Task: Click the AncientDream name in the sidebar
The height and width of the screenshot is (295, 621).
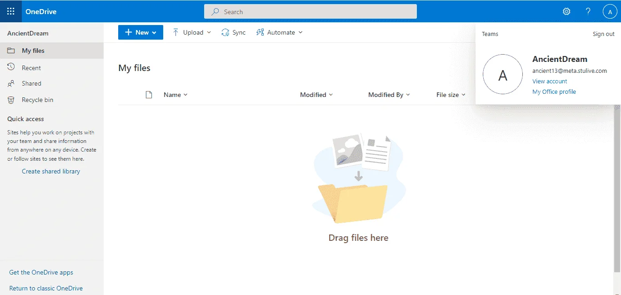Action: click(x=28, y=33)
